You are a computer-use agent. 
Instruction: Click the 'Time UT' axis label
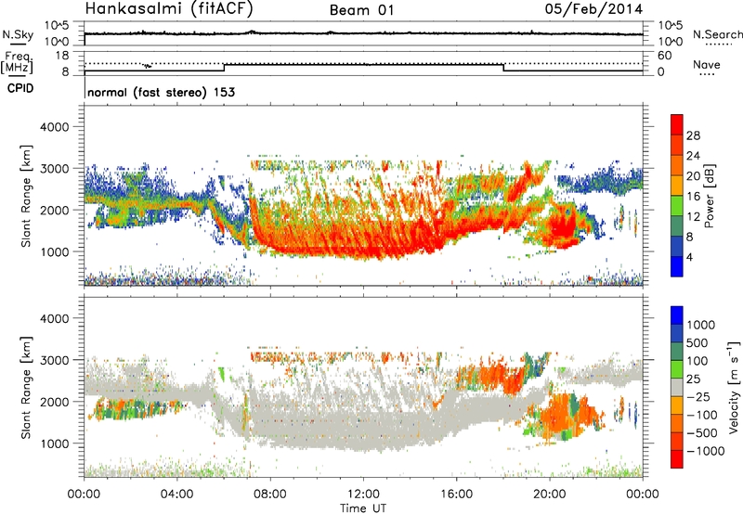[x=363, y=508]
